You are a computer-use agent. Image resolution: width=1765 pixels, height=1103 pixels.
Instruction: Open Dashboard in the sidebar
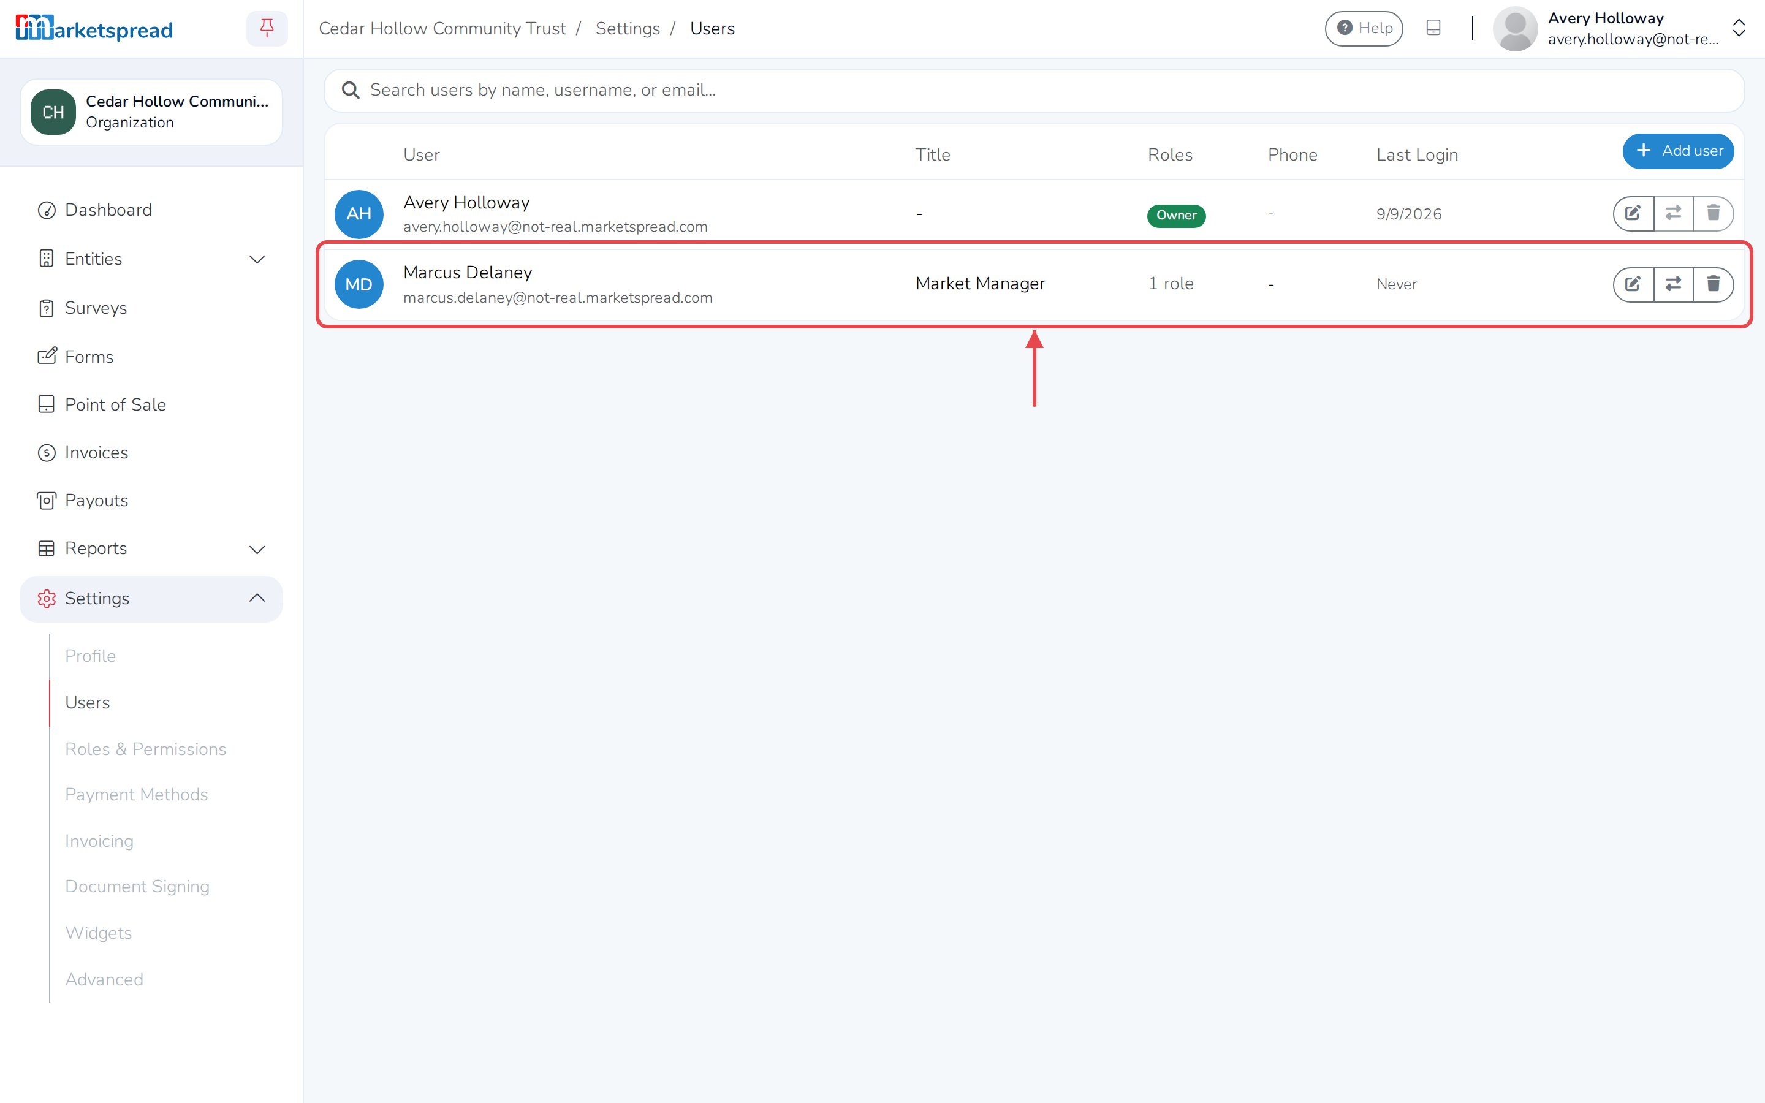tap(152, 210)
